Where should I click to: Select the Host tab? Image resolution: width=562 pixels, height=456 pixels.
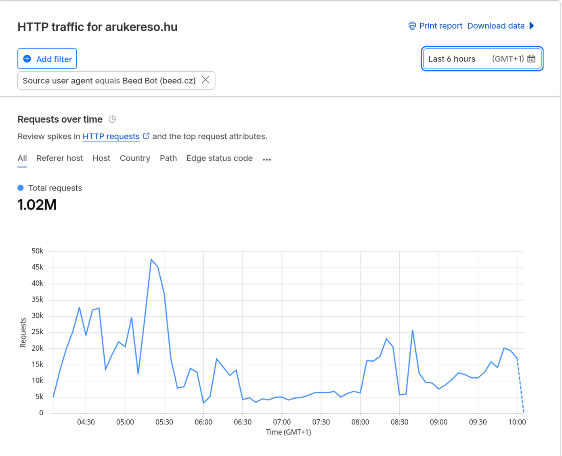click(101, 158)
